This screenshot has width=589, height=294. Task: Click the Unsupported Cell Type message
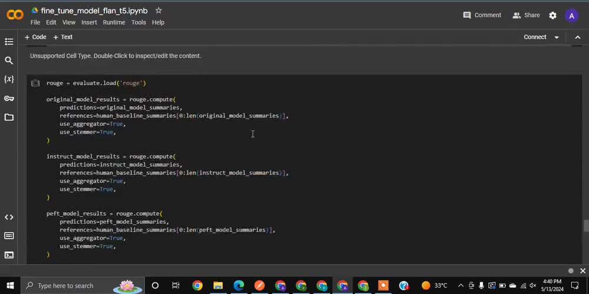[115, 56]
